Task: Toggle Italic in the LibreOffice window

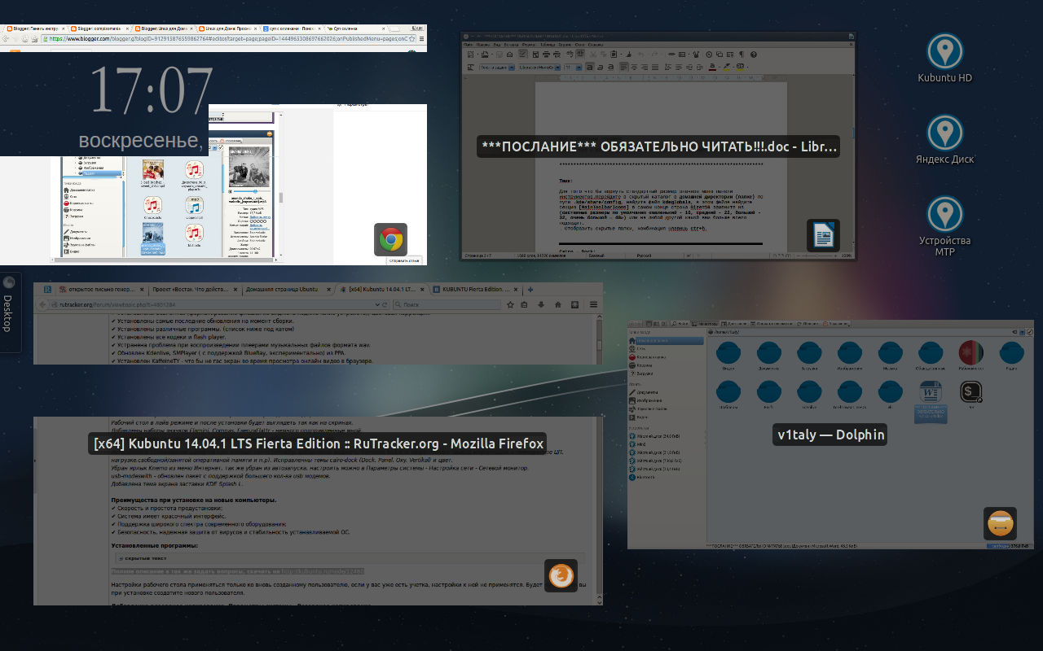Action: pyautogui.click(x=601, y=67)
